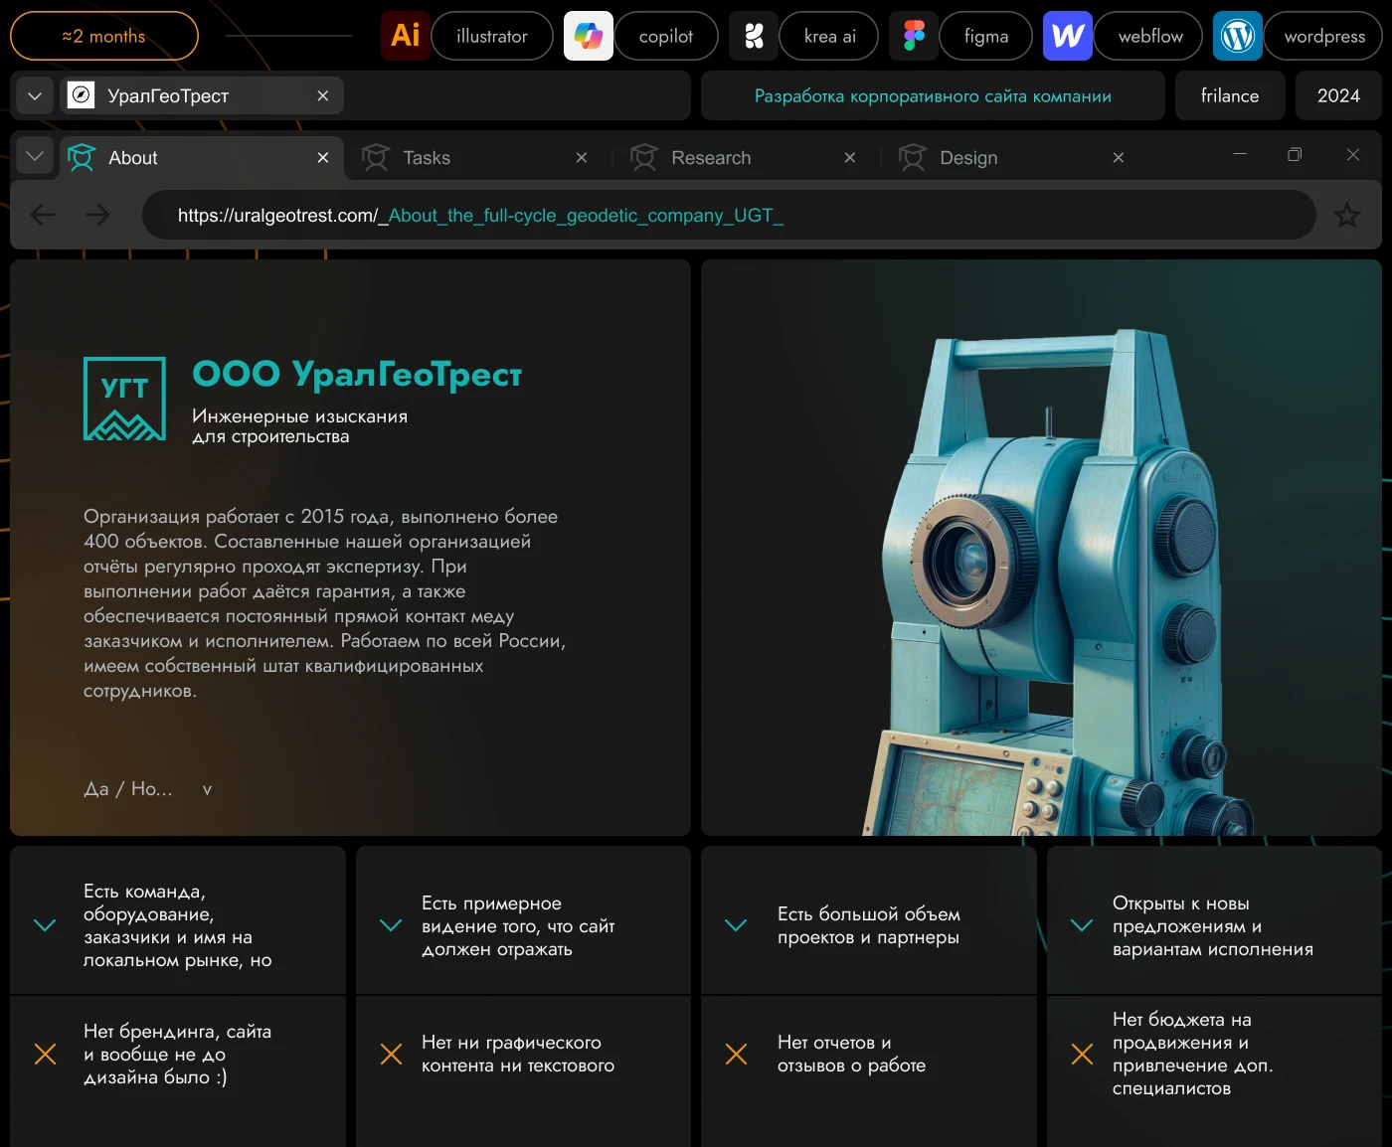This screenshot has height=1147, width=1392.
Task: Expand the "Есть большой объем проектов" item
Action: click(736, 924)
